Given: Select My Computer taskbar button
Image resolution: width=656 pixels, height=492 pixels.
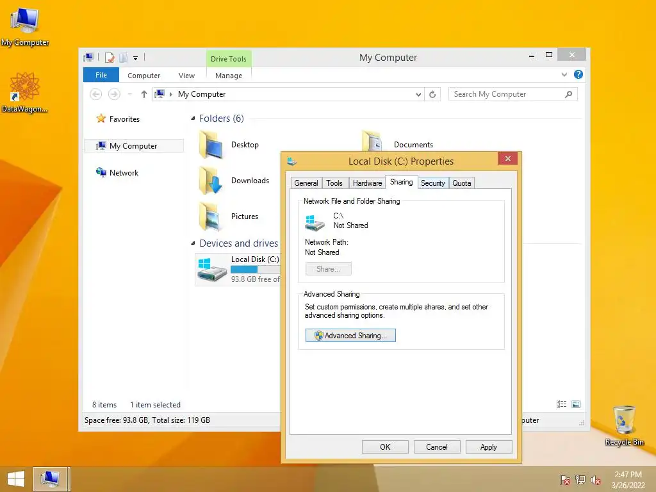Looking at the screenshot, I should pos(51,479).
